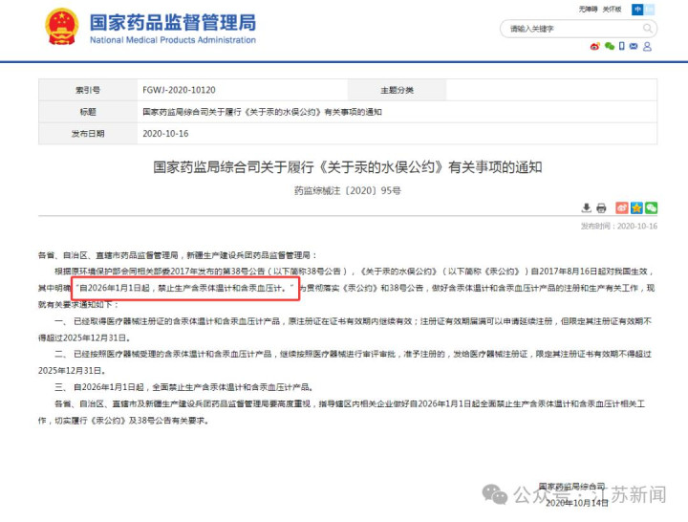Click the large article headline

click(348, 167)
